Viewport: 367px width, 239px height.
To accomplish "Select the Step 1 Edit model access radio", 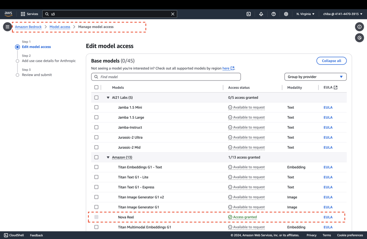I will (17, 47).
